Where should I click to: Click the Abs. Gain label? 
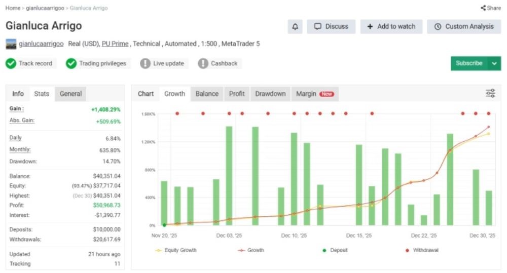(22, 120)
